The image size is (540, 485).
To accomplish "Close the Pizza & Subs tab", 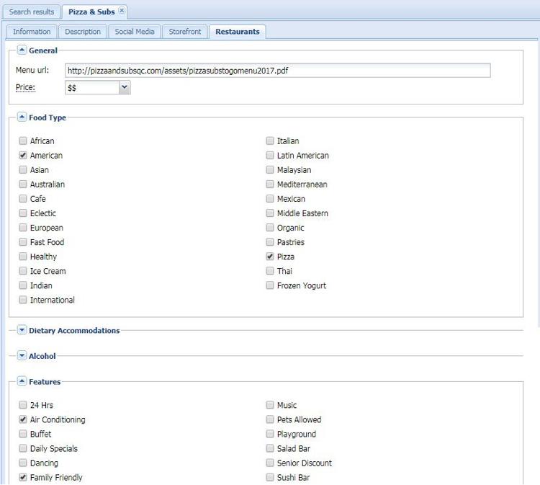I will pos(122,11).
